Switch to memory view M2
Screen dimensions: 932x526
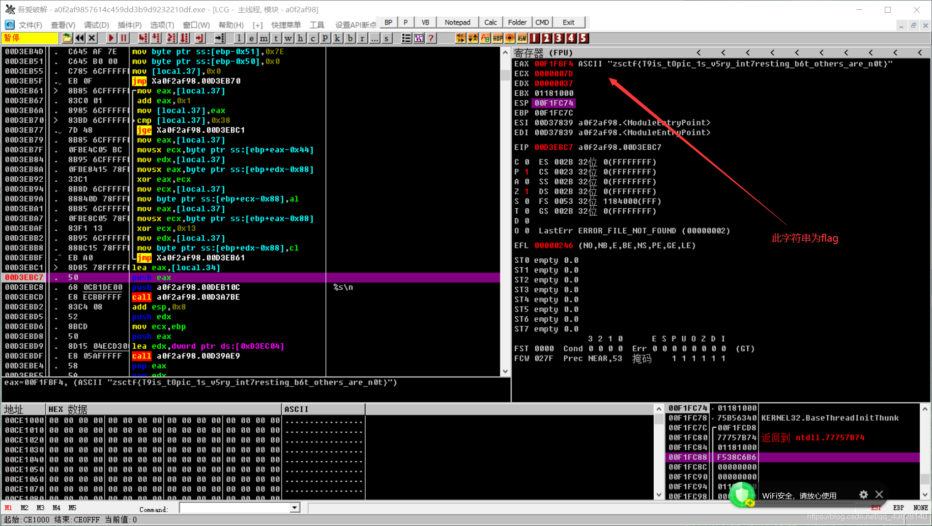point(25,508)
